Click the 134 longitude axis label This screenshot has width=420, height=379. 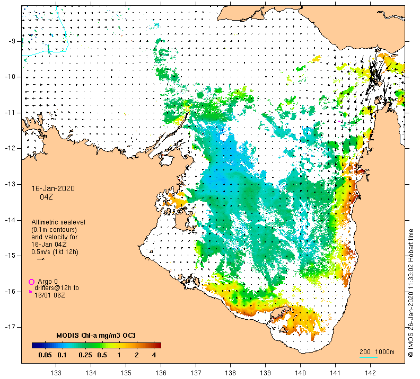click(91, 373)
